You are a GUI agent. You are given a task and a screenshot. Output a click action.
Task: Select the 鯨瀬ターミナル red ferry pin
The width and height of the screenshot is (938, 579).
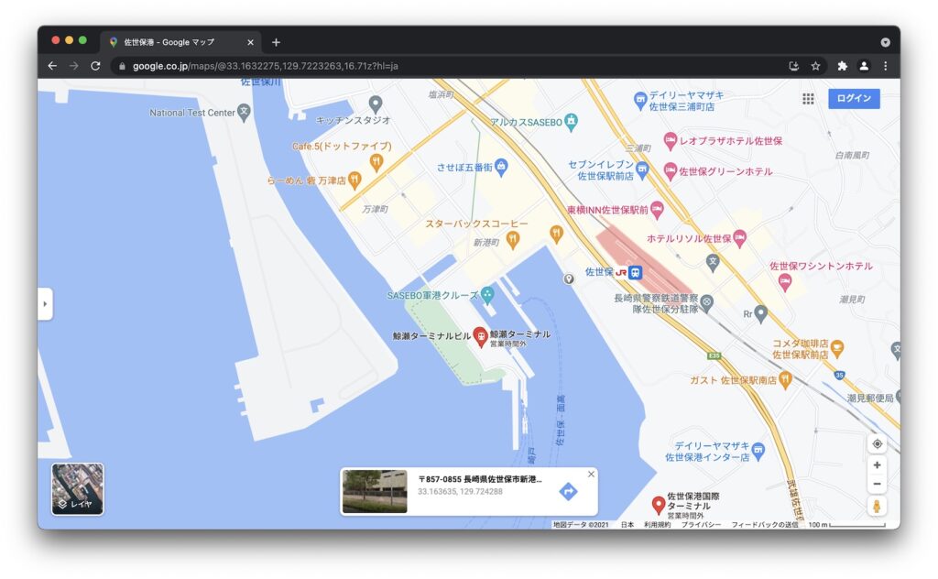(480, 337)
